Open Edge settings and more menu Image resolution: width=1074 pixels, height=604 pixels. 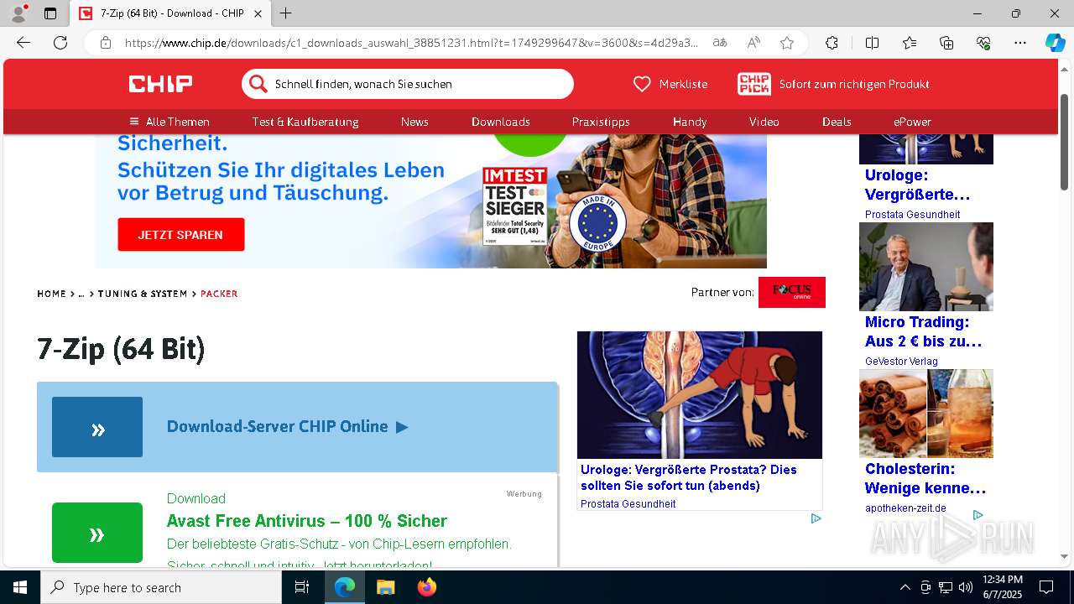tap(1020, 43)
